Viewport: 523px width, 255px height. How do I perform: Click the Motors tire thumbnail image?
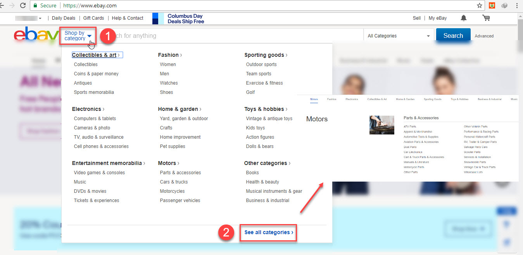(381, 125)
